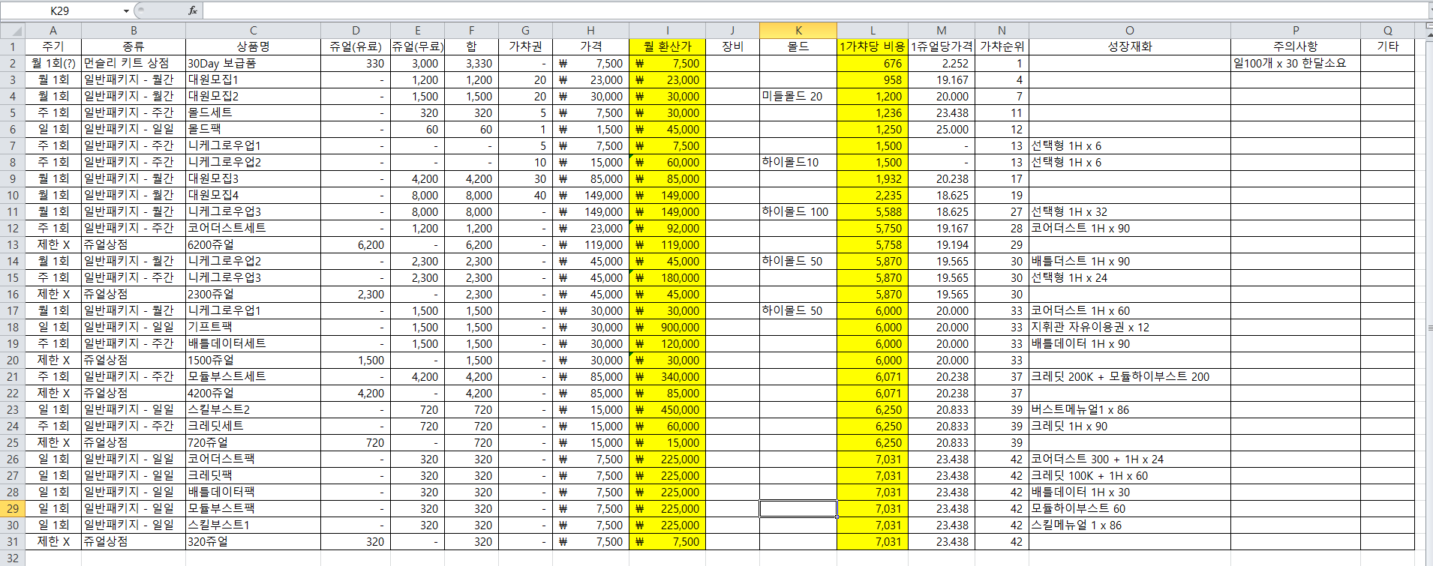The width and height of the screenshot is (1433, 566).
Task: Click the yellow 1가차당 비용 header cell
Action: point(872,47)
